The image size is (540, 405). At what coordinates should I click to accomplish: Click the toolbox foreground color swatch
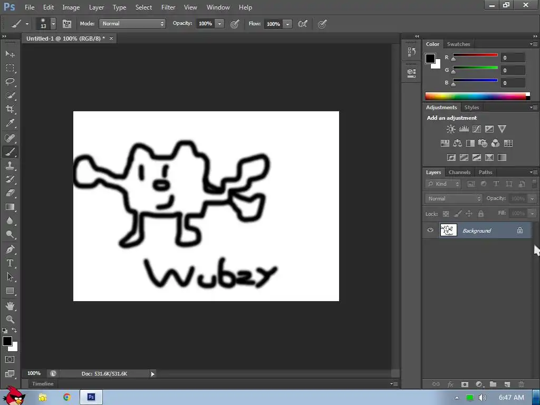pos(7,341)
